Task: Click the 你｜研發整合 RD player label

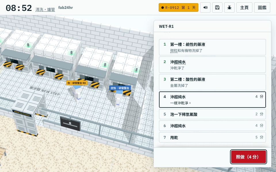Action: (77, 83)
